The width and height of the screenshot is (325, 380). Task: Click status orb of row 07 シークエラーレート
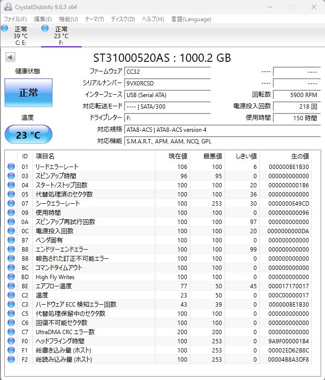11,204
